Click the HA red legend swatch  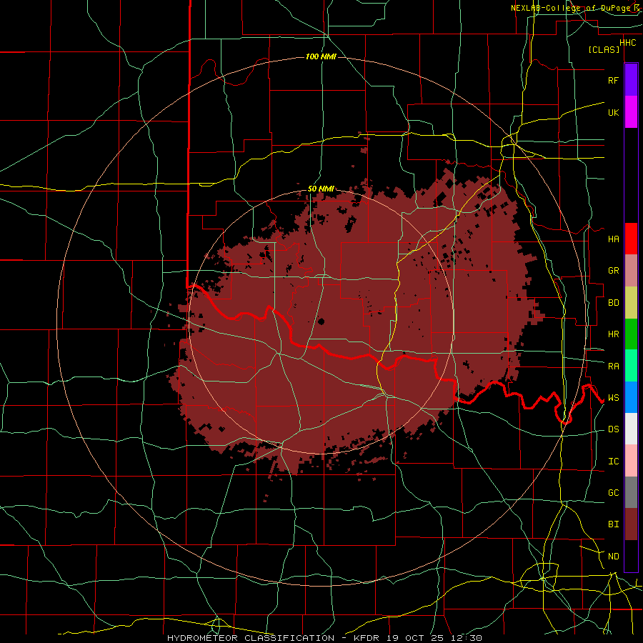pyautogui.click(x=631, y=239)
